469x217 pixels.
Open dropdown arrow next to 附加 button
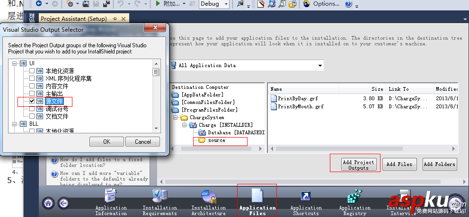tap(184, 4)
